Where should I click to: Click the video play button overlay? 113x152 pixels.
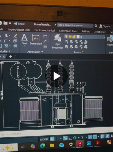pyautogui.click(x=56, y=76)
